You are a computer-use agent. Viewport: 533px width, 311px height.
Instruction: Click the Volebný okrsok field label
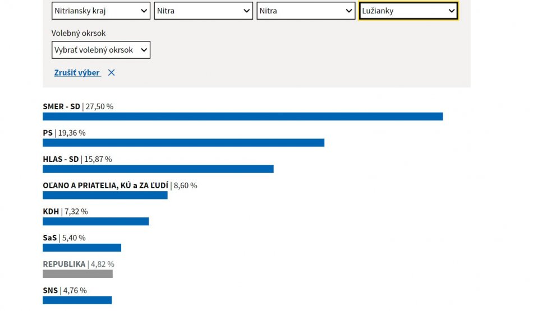point(79,33)
